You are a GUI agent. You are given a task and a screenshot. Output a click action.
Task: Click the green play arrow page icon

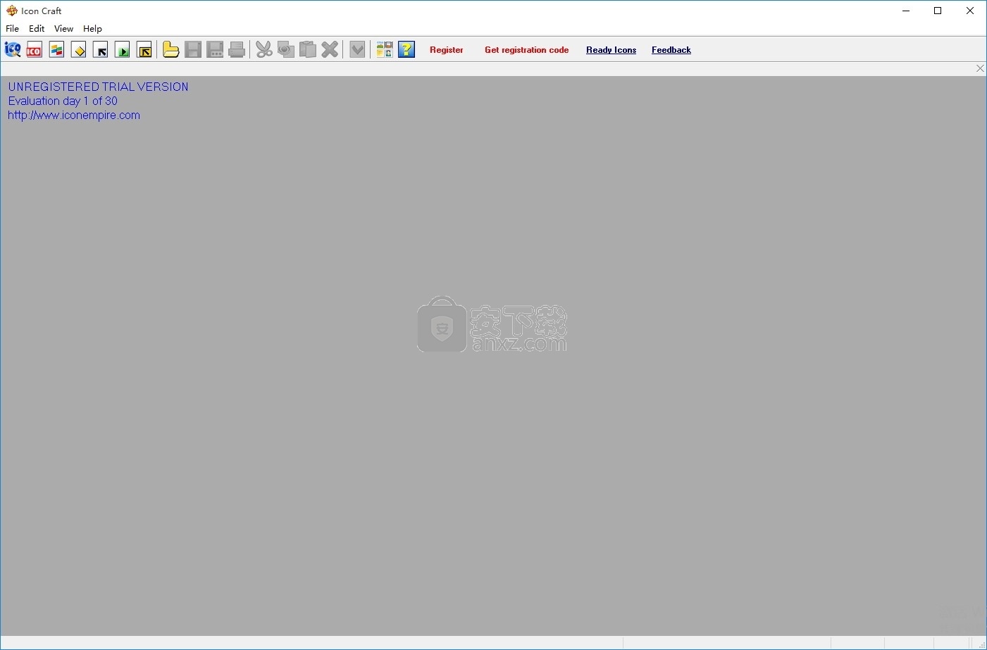coord(123,49)
